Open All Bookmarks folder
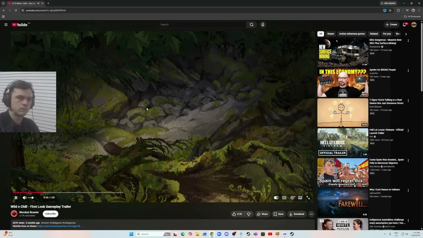The width and height of the screenshot is (423, 238). point(412,17)
